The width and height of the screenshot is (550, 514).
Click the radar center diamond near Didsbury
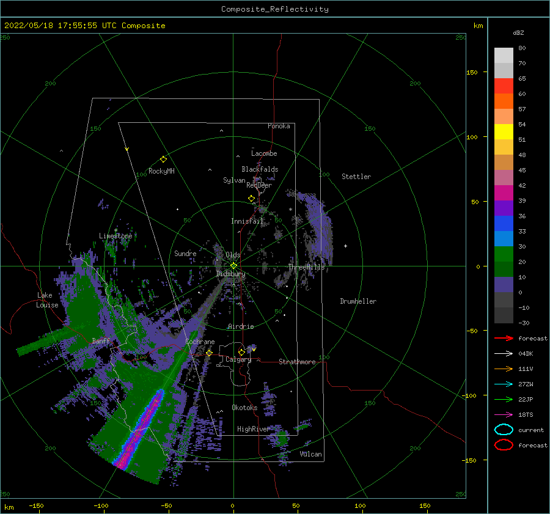pyautogui.click(x=233, y=266)
